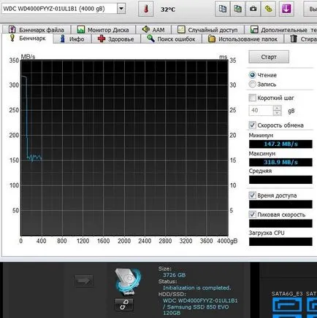Uncheck the Время доступа checkbox

tap(252, 195)
